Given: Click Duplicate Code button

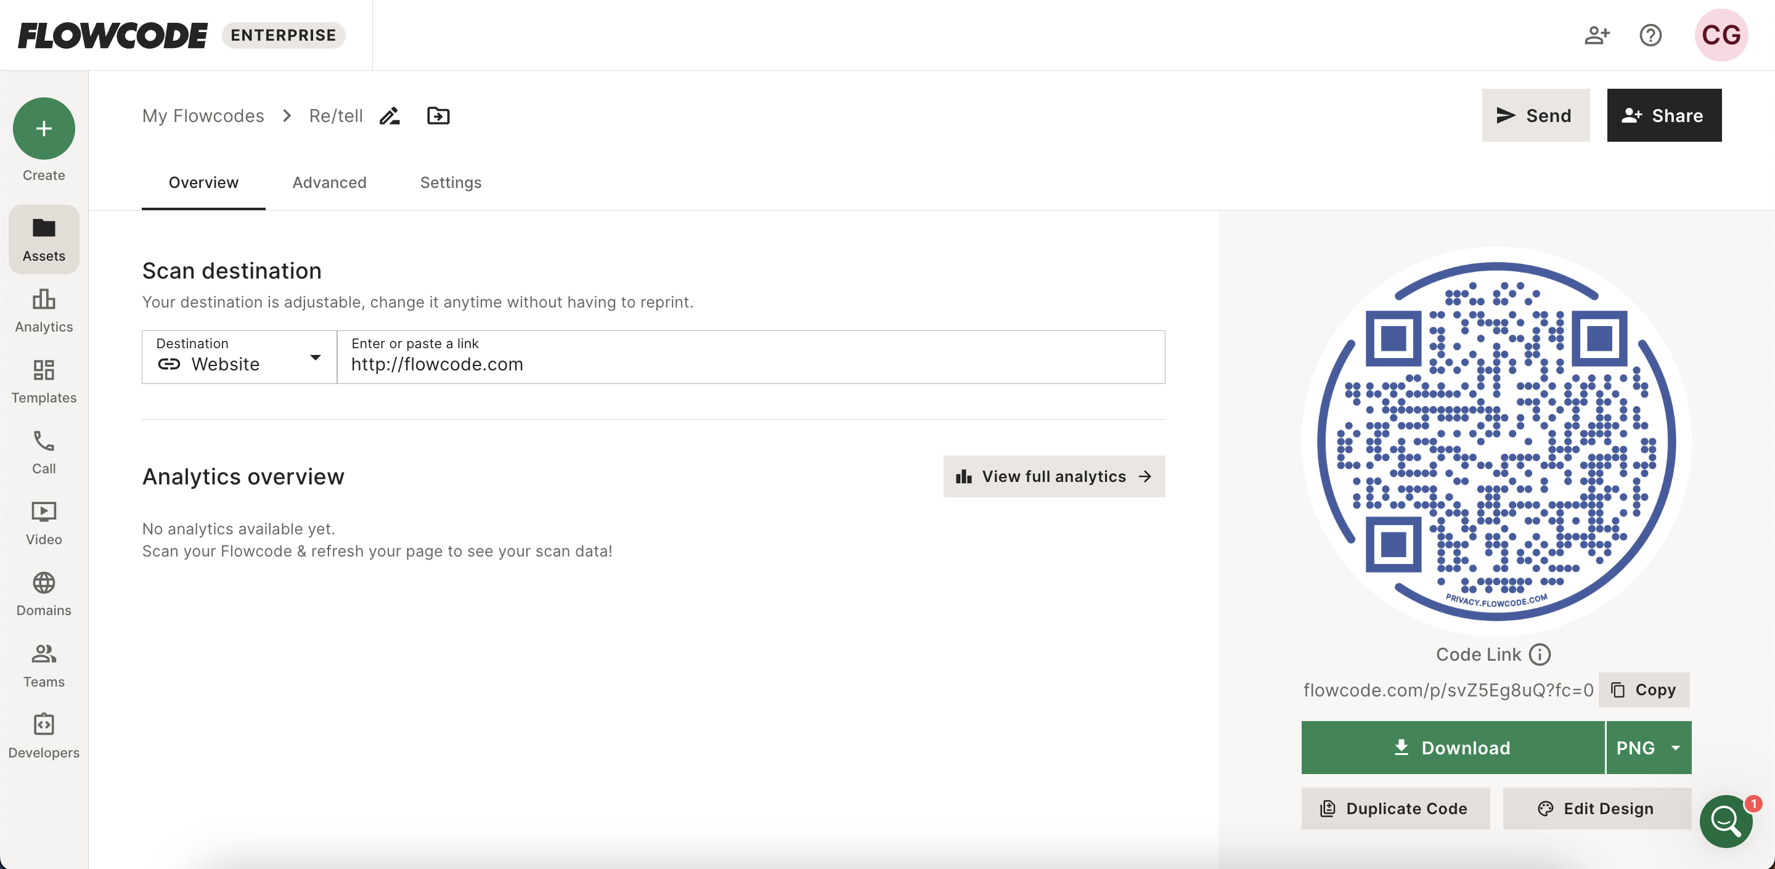Looking at the screenshot, I should [x=1395, y=809].
